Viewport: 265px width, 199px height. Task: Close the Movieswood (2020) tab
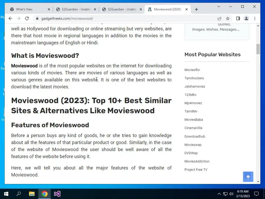coord(187,9)
